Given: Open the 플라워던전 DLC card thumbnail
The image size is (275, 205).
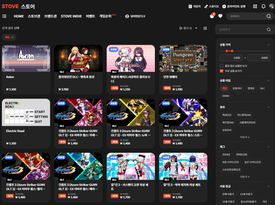Looking at the screenshot, I should 78,59.
